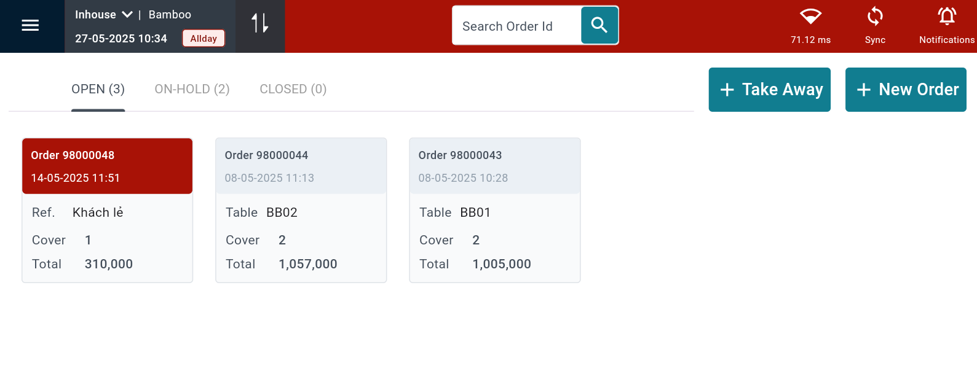
Task: Click the plus icon on New Order
Action: click(x=863, y=90)
